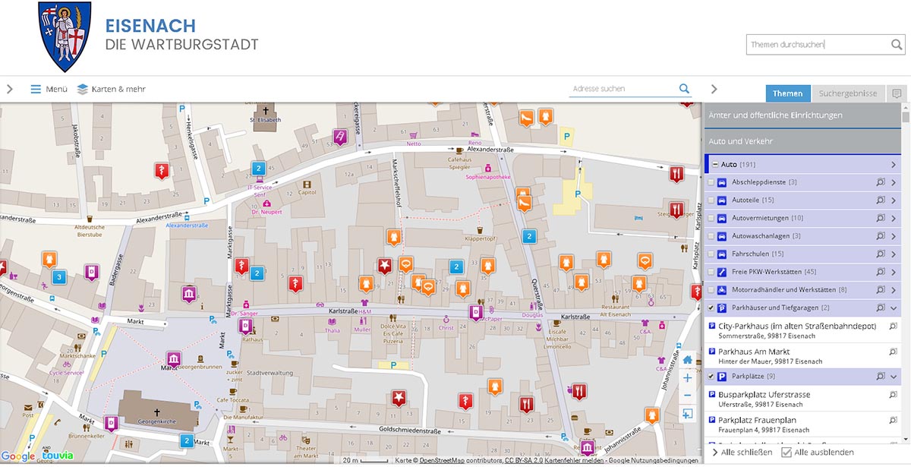Image resolution: width=911 pixels, height=467 pixels.
Task: Click the address search magnifier icon
Action: click(684, 89)
